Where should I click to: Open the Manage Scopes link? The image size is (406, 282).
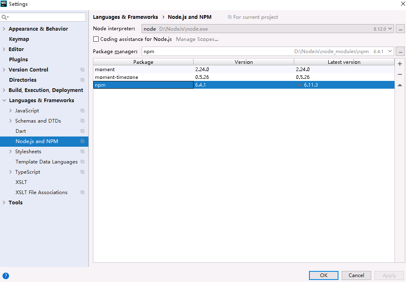tap(197, 39)
